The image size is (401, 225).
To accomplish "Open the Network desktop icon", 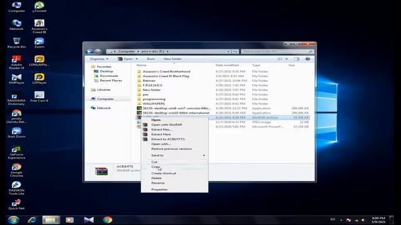I will click(x=17, y=25).
